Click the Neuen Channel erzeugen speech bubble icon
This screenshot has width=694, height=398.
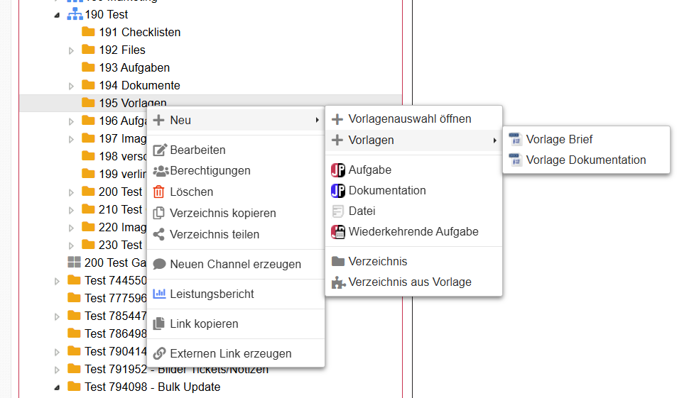click(159, 264)
